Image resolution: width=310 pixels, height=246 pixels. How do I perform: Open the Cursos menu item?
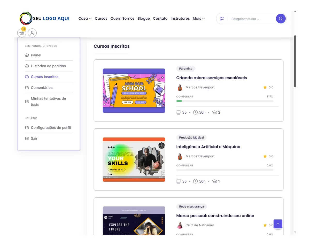point(101,19)
